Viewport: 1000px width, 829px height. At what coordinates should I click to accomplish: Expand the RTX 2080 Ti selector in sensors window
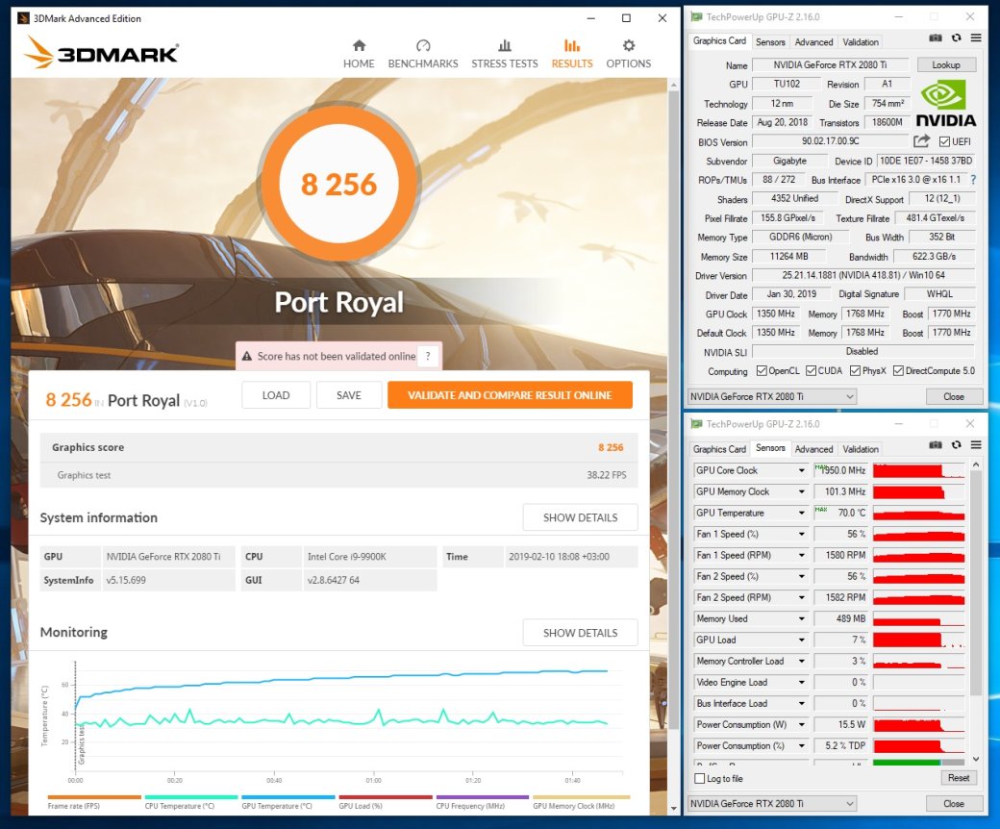772,803
